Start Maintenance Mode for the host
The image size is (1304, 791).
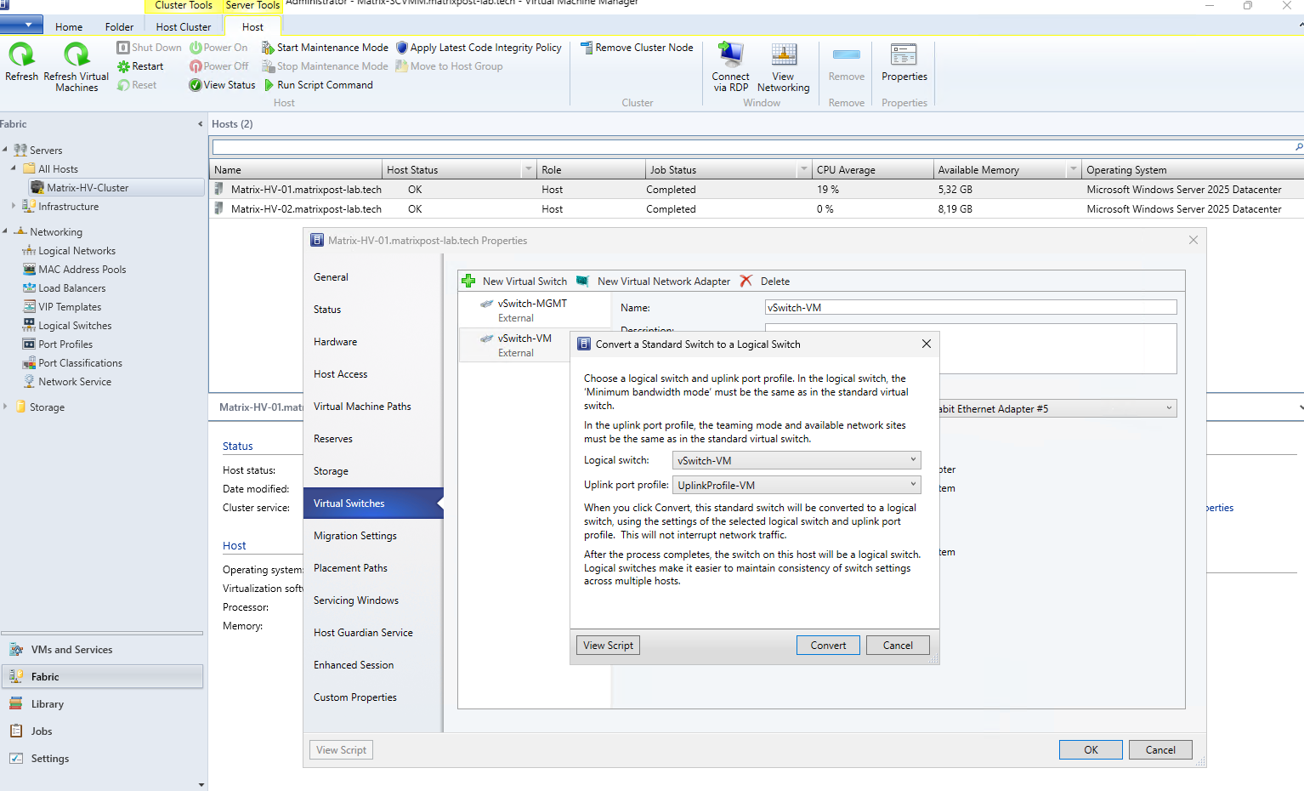coord(325,48)
